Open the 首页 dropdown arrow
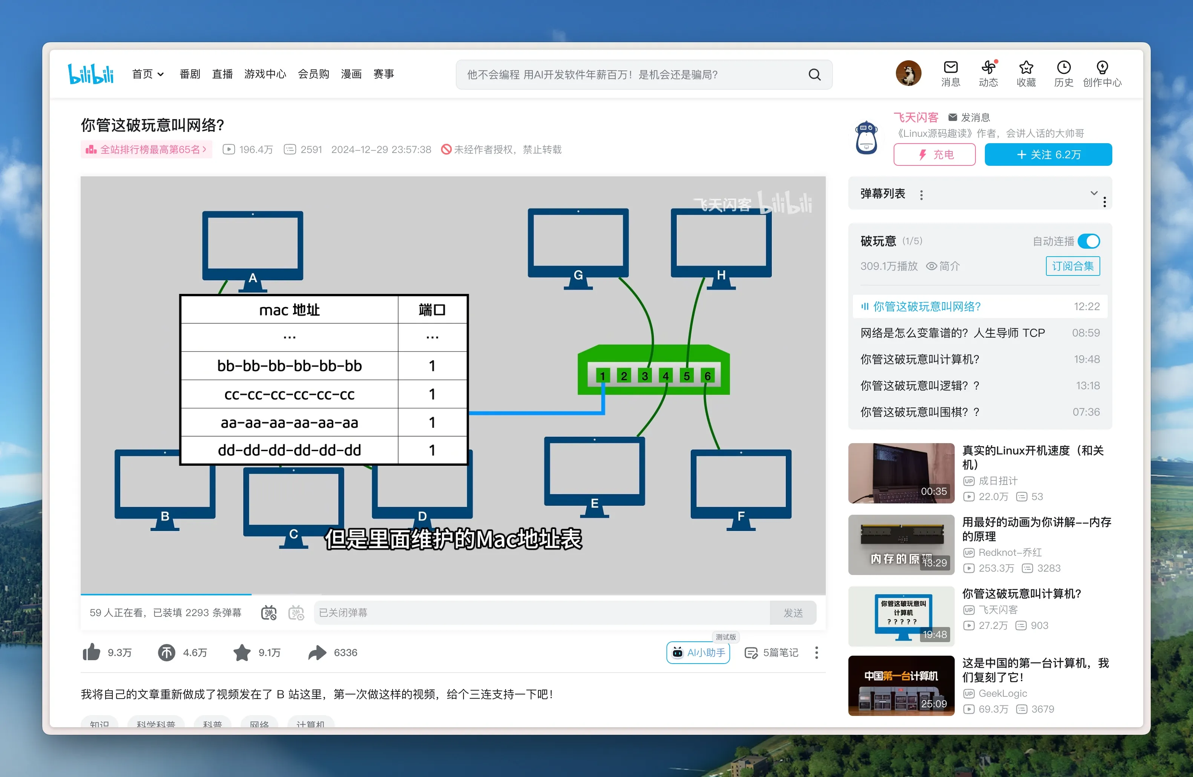 [x=161, y=74]
